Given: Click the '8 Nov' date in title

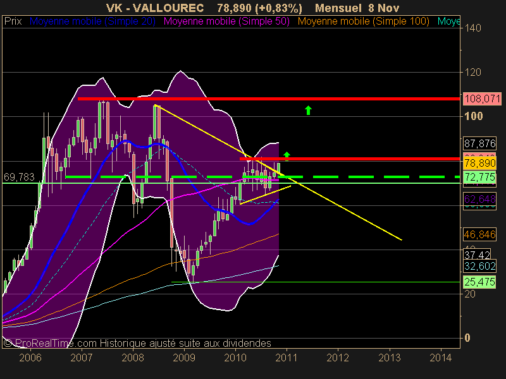Looking at the screenshot, I should (384, 8).
